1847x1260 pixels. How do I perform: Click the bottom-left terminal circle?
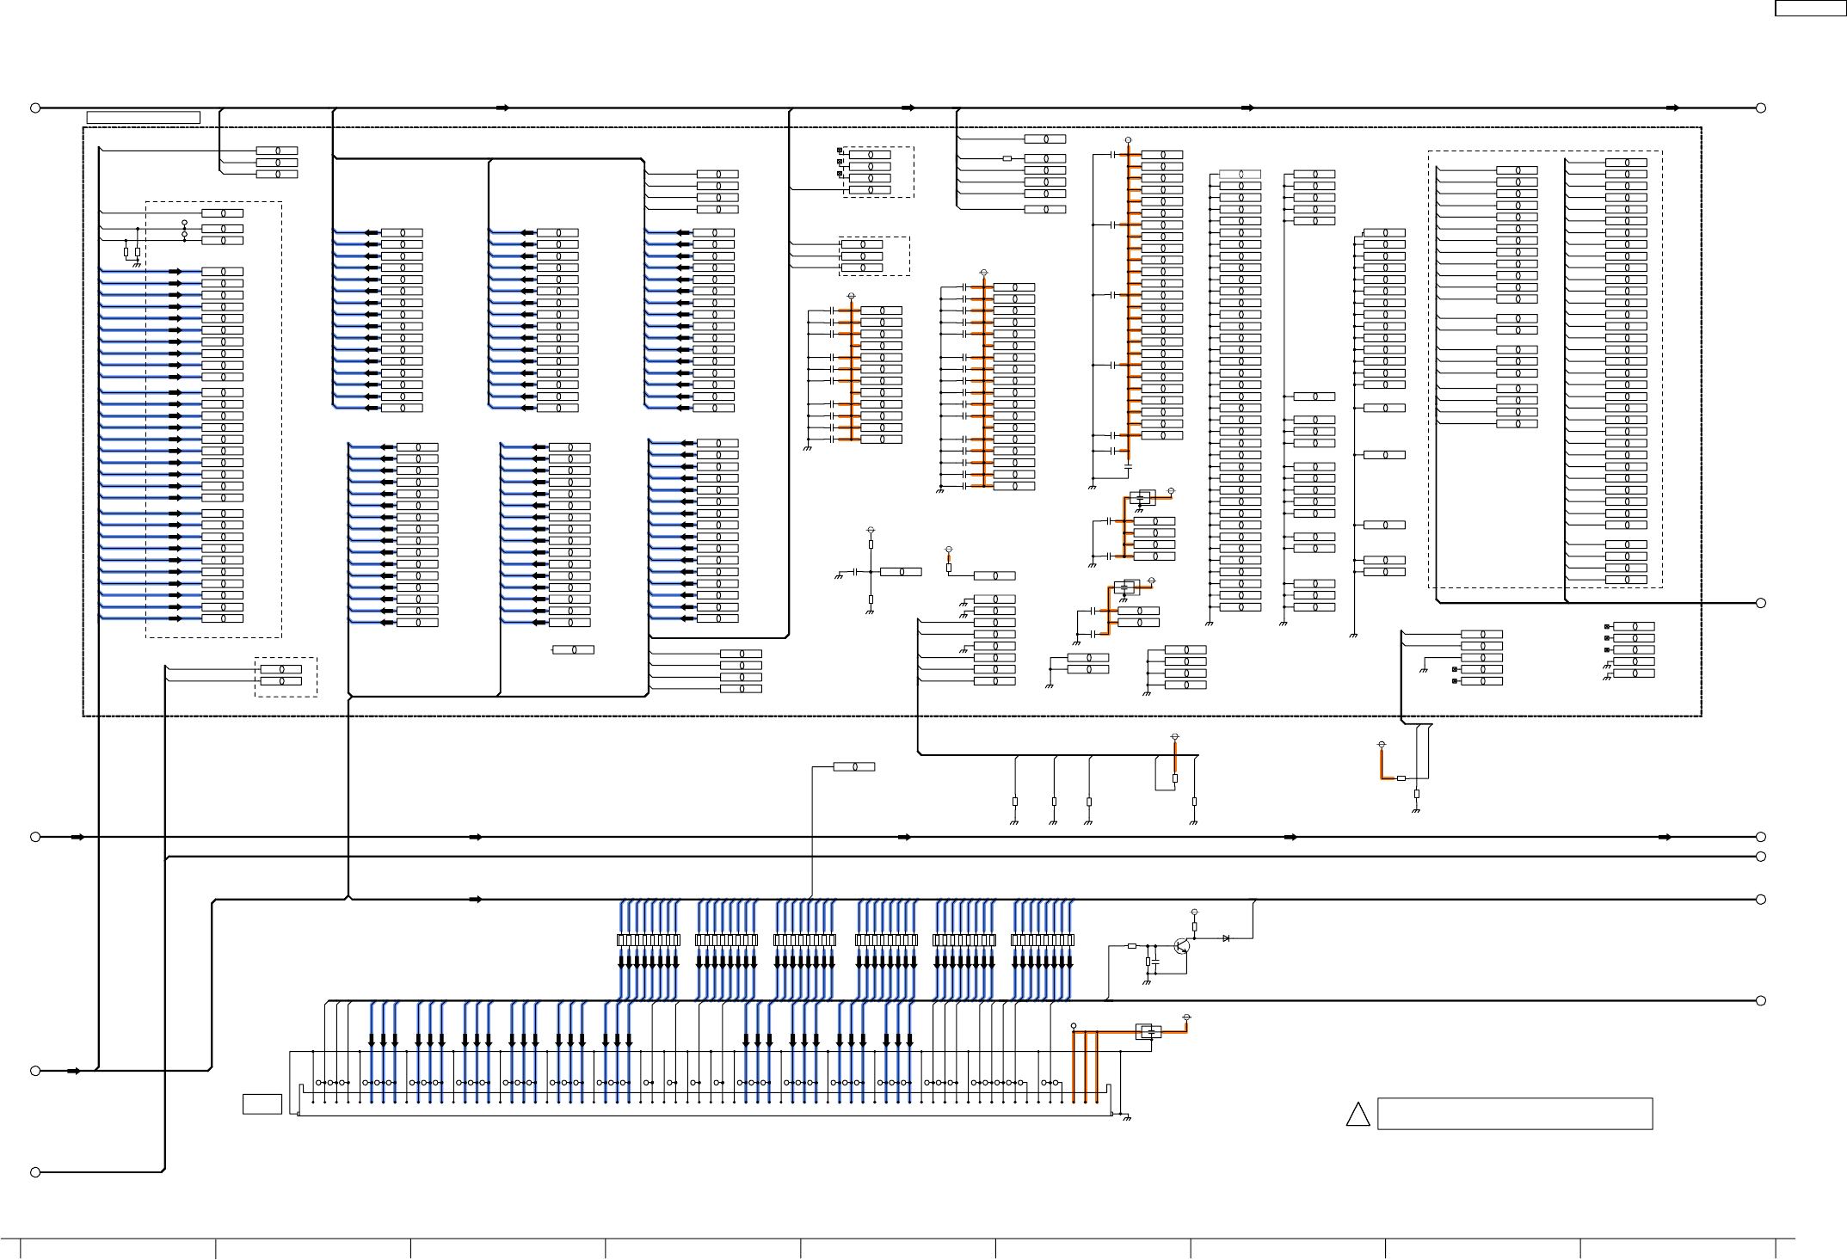pos(35,1172)
